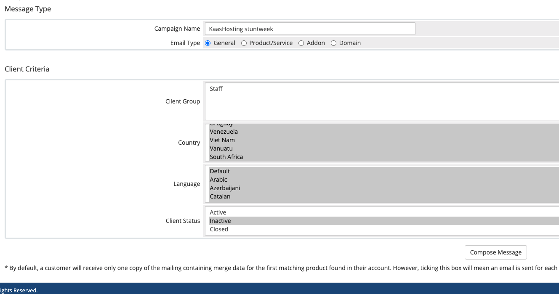Select Arabic in the Language list

click(x=218, y=180)
